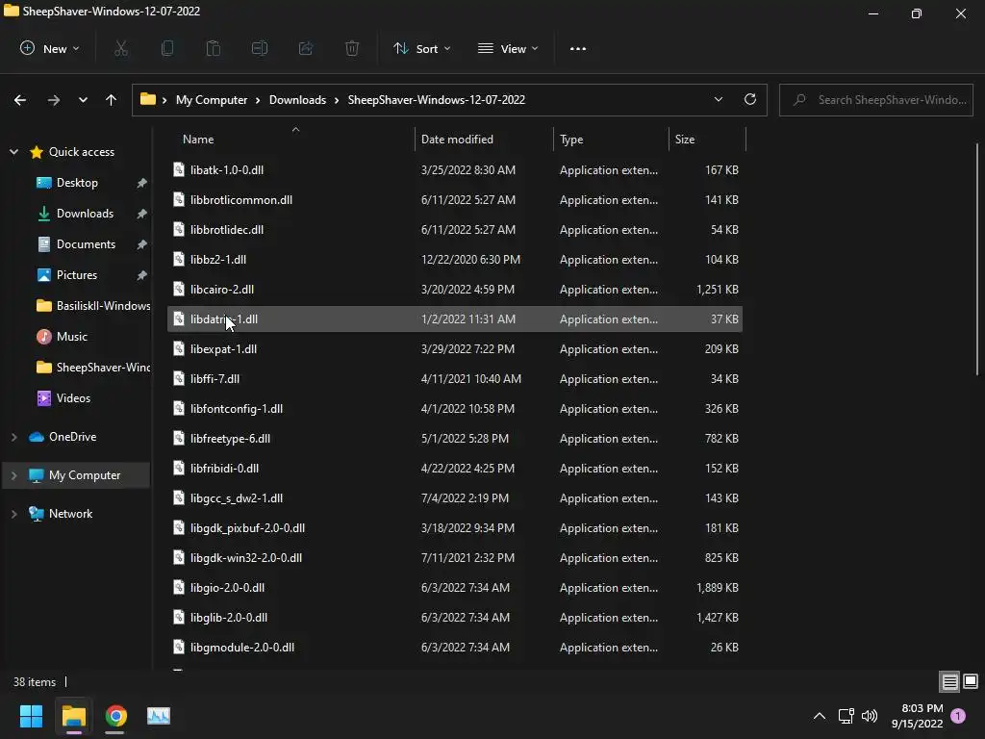The width and height of the screenshot is (985, 739).
Task: Click the Copy icon in toolbar
Action: coord(167,48)
